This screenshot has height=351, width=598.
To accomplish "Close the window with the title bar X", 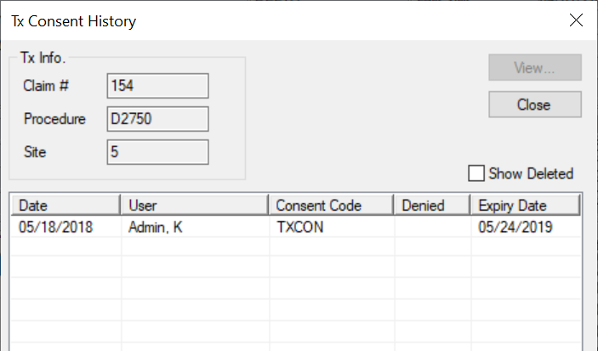I will 575,20.
